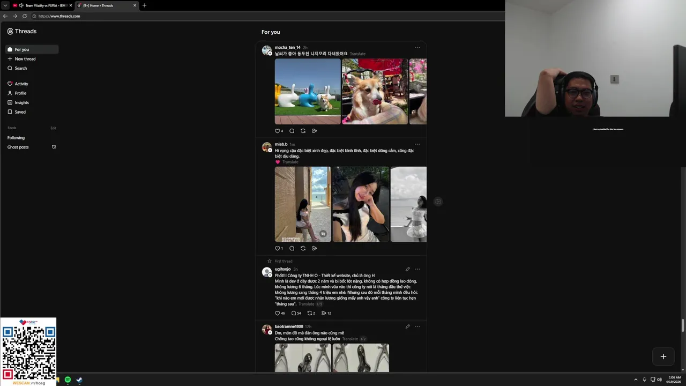Open the Activity page
This screenshot has height=386, width=686.
coord(18,84)
